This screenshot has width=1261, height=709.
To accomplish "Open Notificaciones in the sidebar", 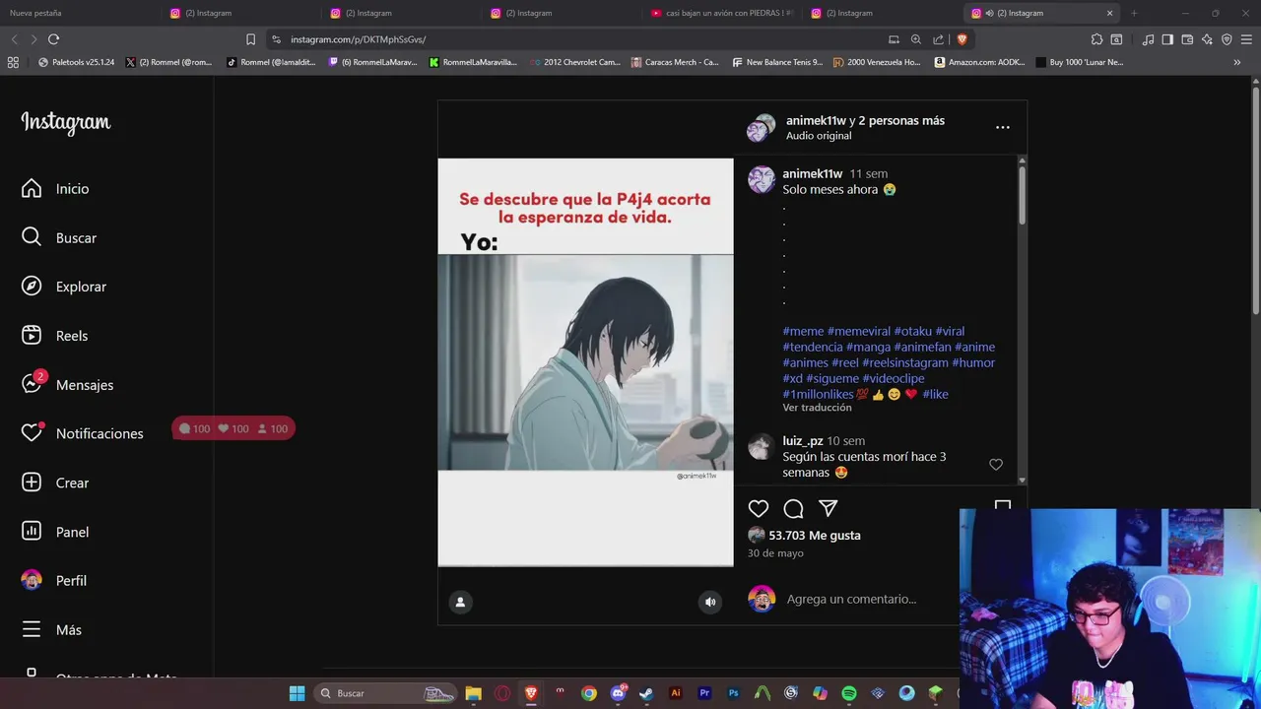I will click(83, 433).
